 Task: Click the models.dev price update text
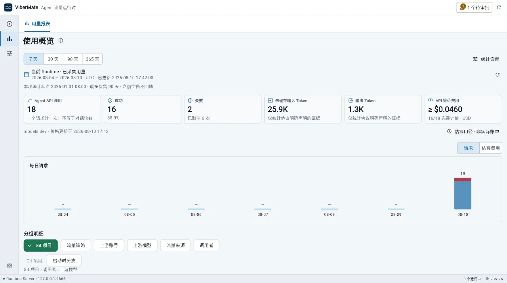coord(66,131)
